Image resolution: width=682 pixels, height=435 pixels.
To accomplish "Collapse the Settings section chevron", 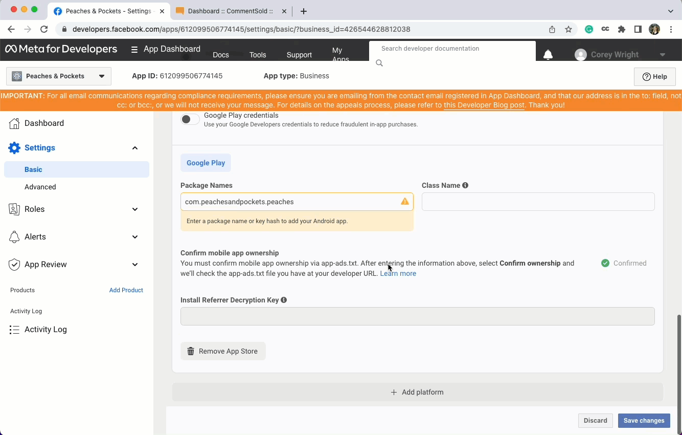I will [x=135, y=148].
